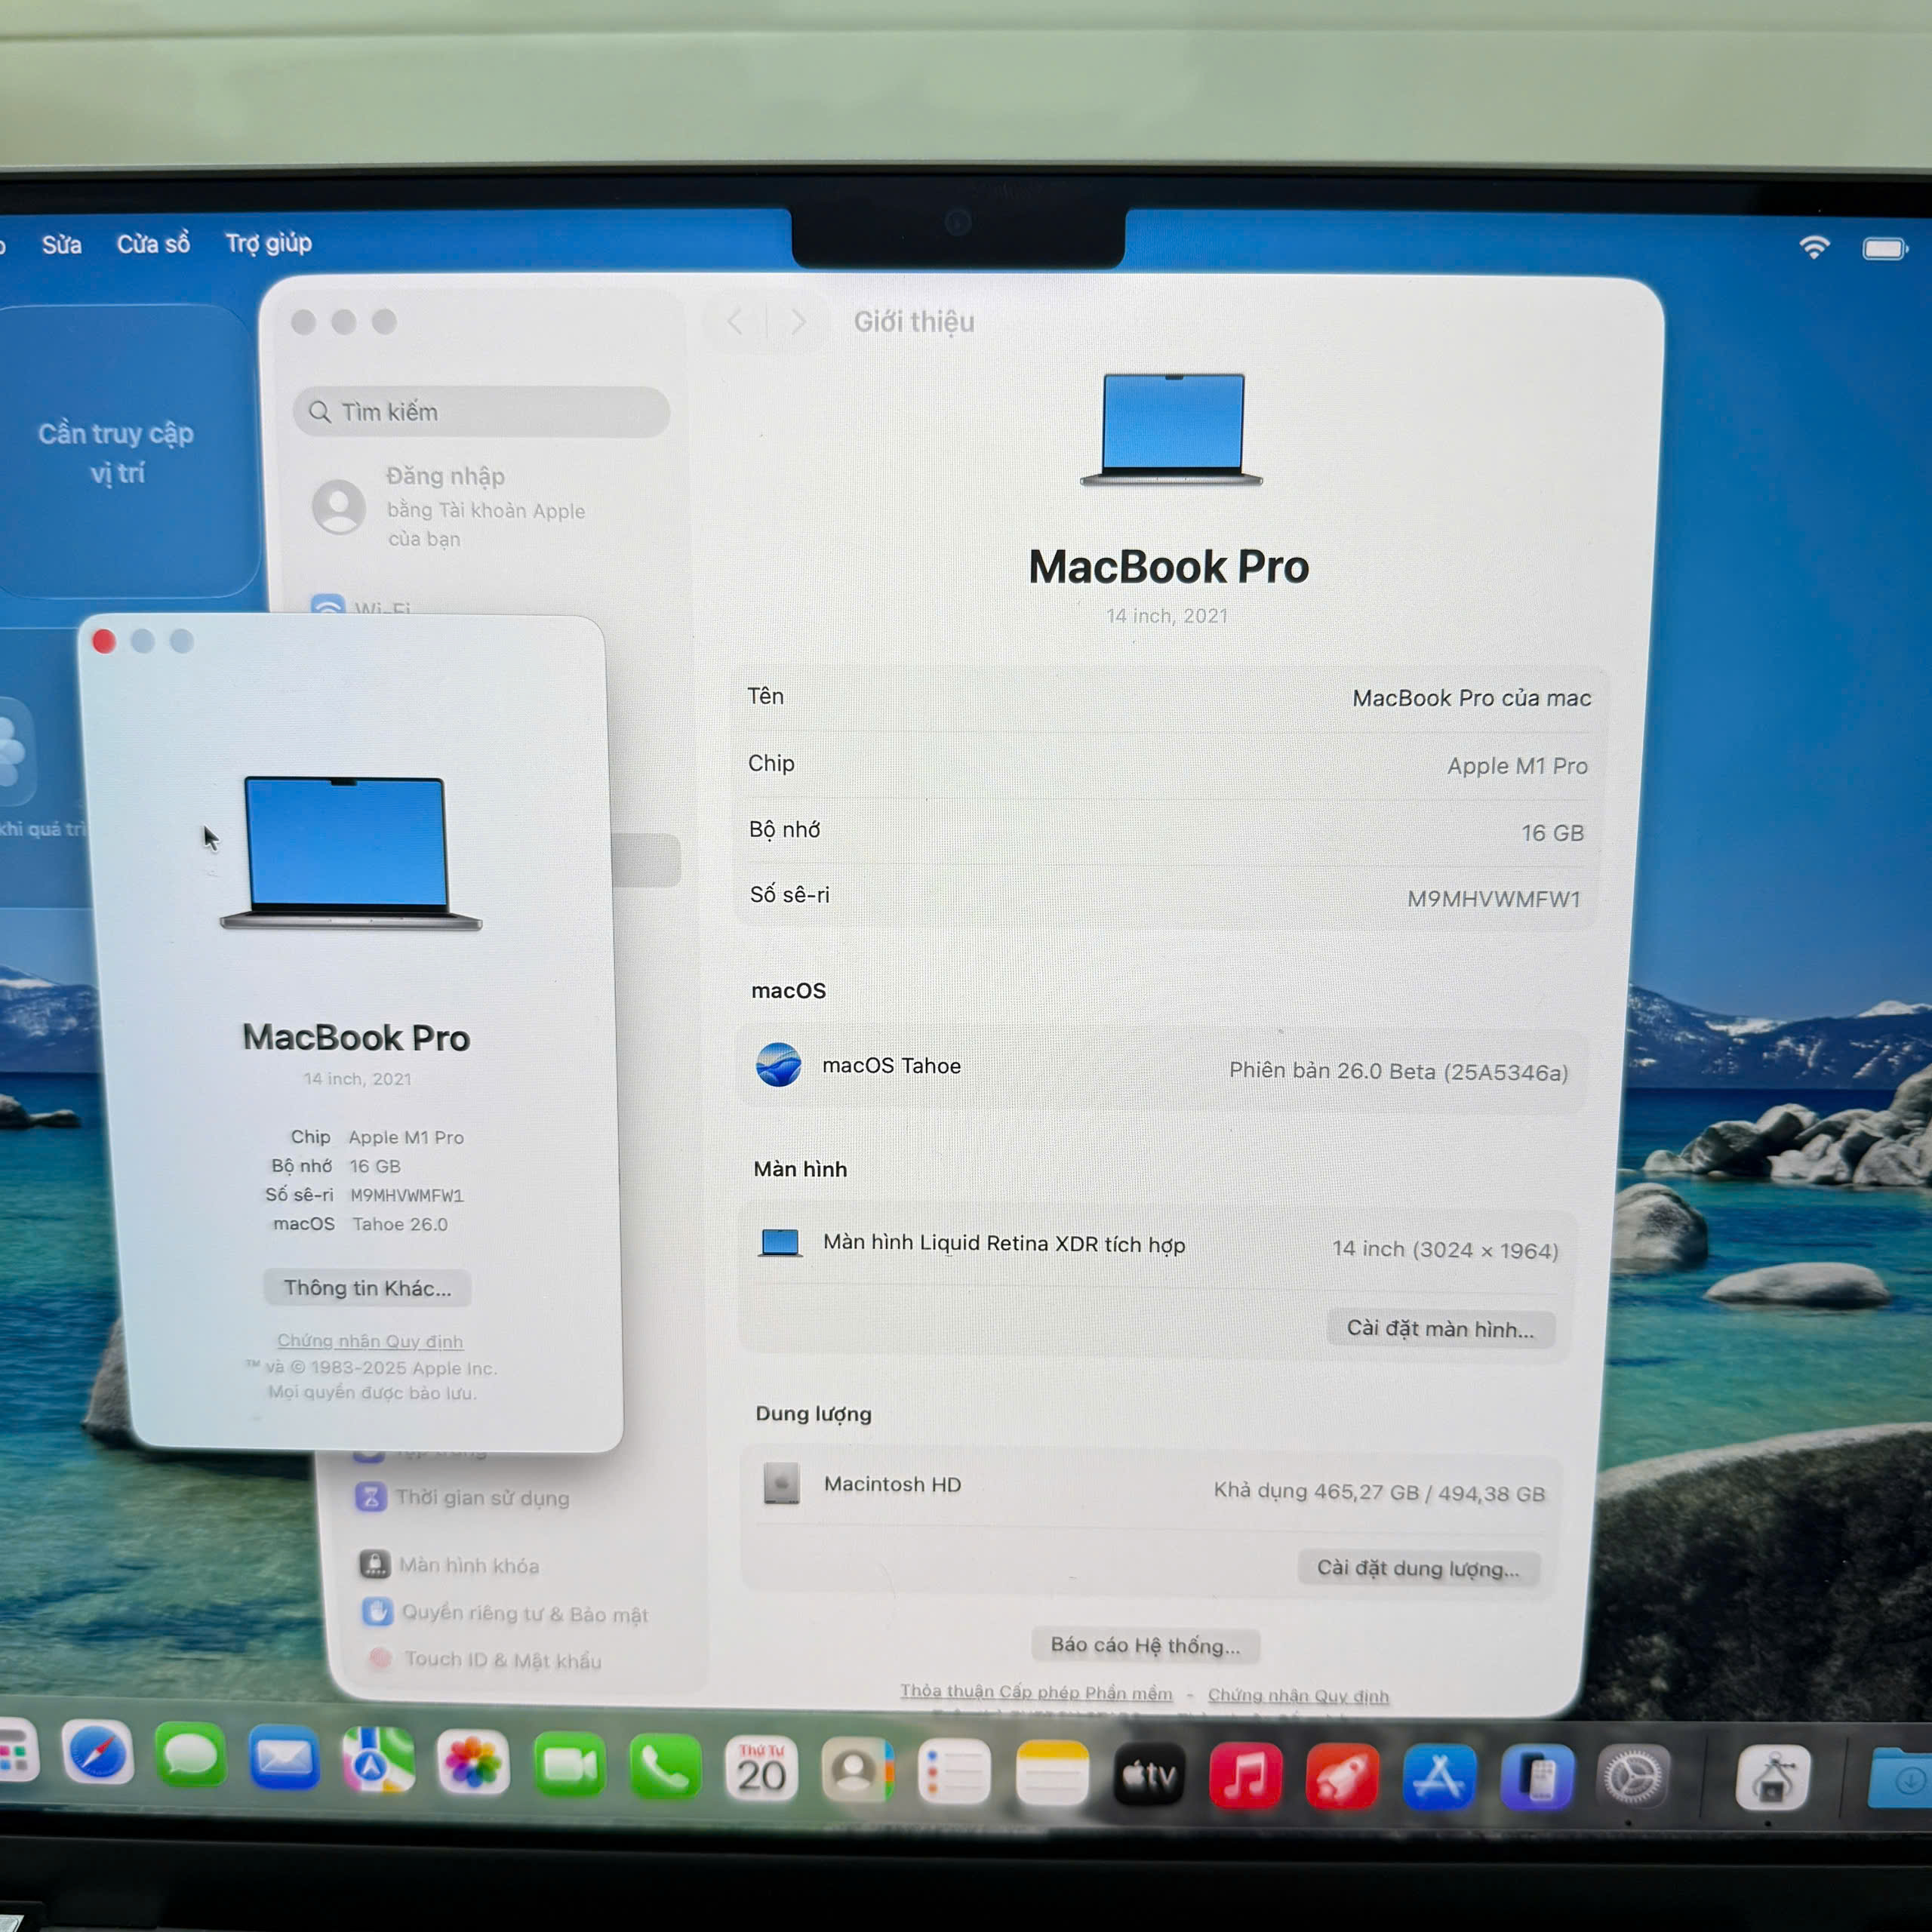Image resolution: width=1932 pixels, height=1932 pixels.
Task: Click Báo cáo Hệ thống button
Action: click(x=1145, y=1645)
